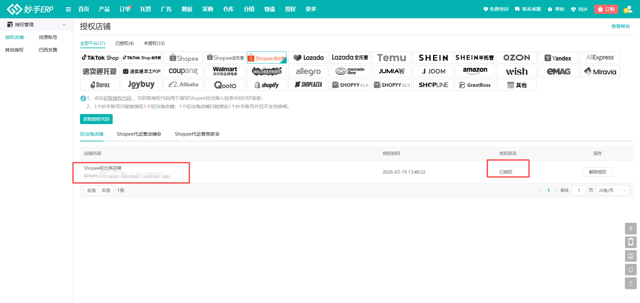Open the 20条/页 page size dropdown
This screenshot has height=303, width=640.
tap(613, 190)
